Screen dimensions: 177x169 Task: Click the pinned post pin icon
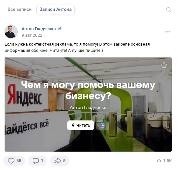[x=60, y=29]
